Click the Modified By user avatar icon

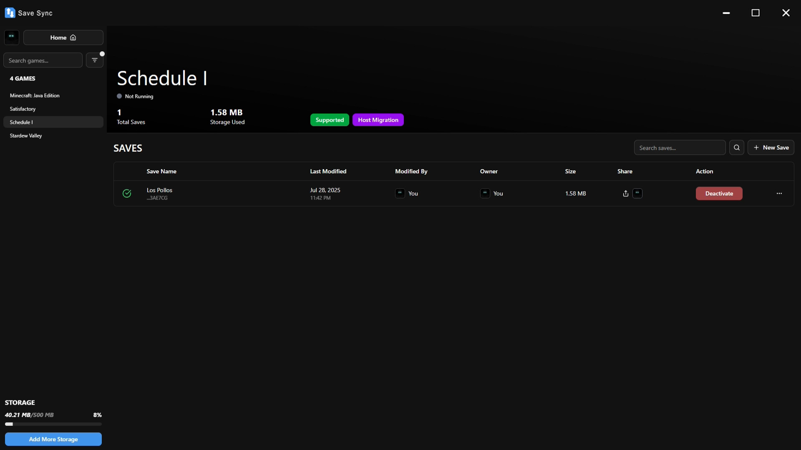[400, 193]
